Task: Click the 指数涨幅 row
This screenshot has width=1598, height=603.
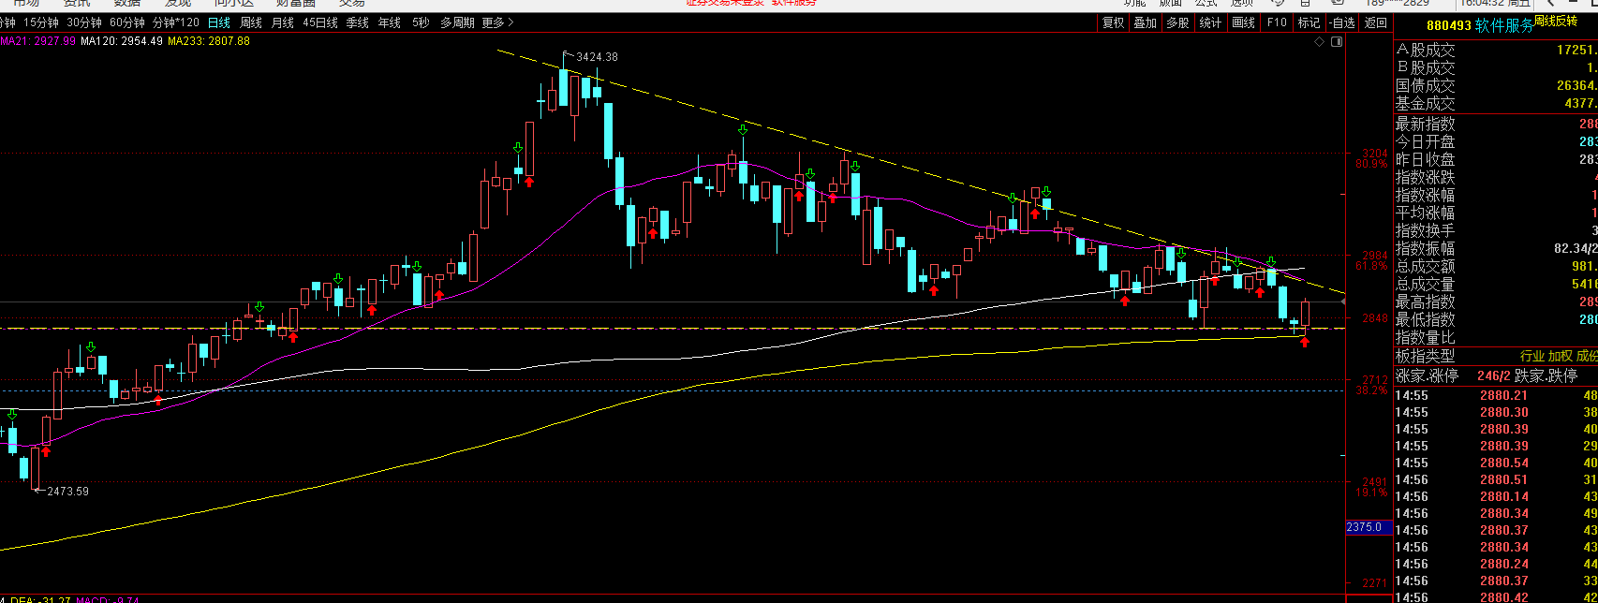Action: (1496, 195)
